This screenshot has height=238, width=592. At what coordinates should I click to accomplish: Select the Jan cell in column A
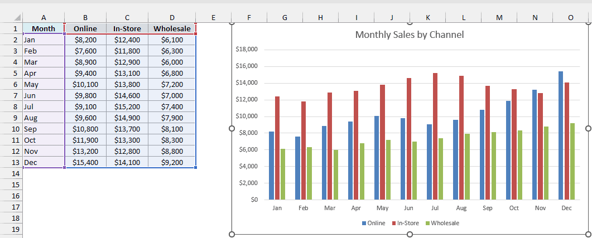(x=44, y=40)
